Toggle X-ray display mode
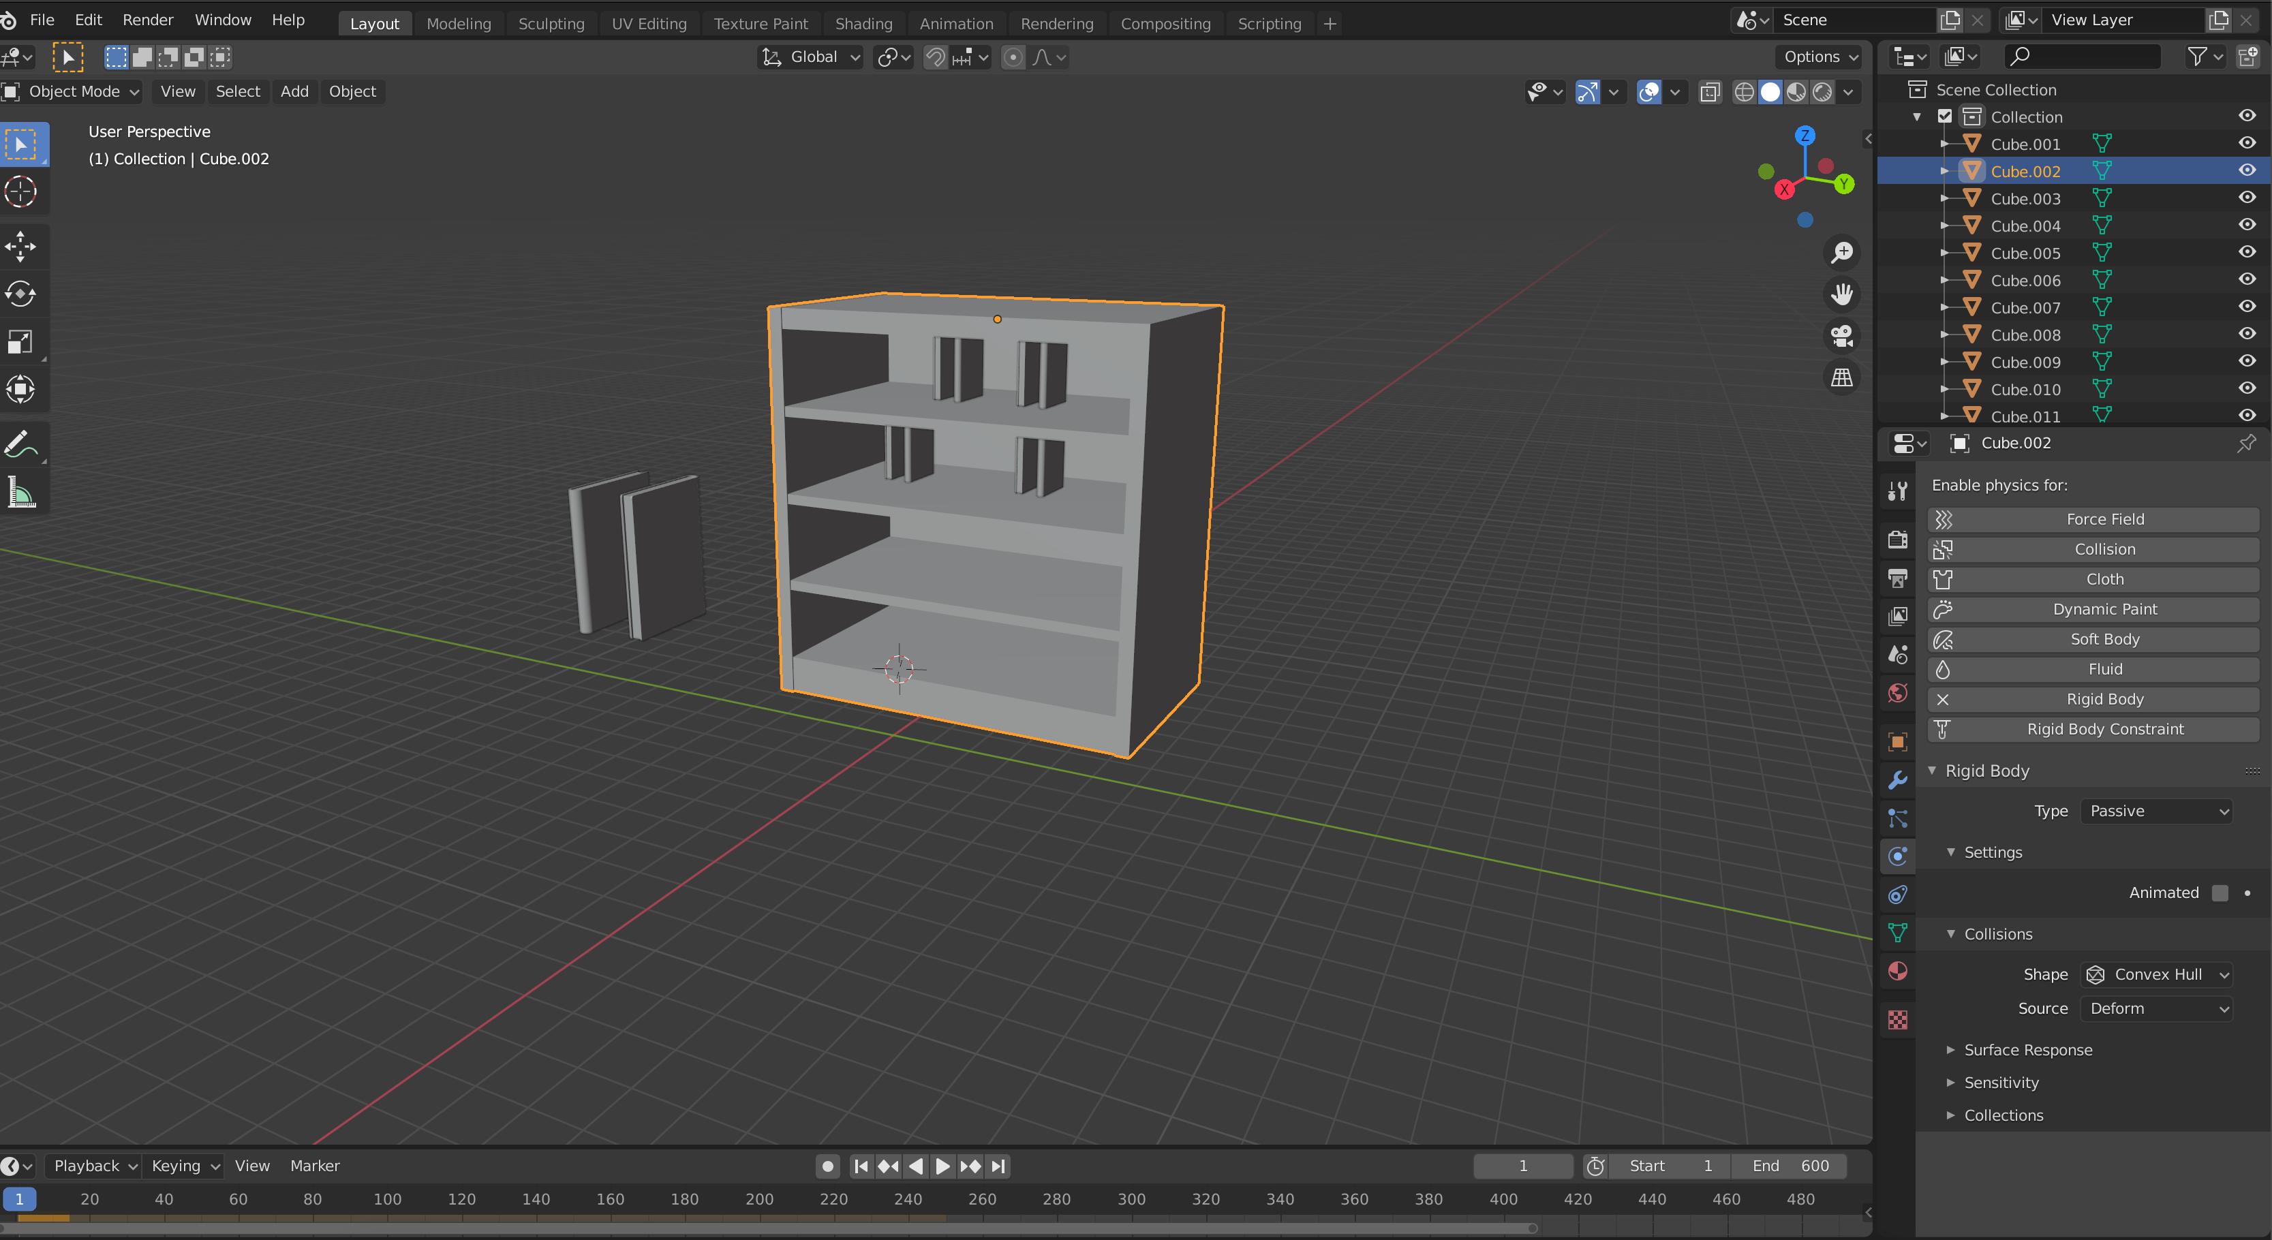Image resolution: width=2272 pixels, height=1240 pixels. (1709, 92)
